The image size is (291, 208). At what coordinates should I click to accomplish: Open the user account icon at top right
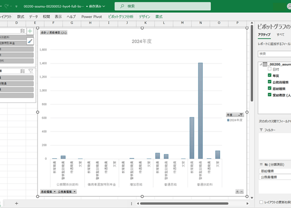289,6
